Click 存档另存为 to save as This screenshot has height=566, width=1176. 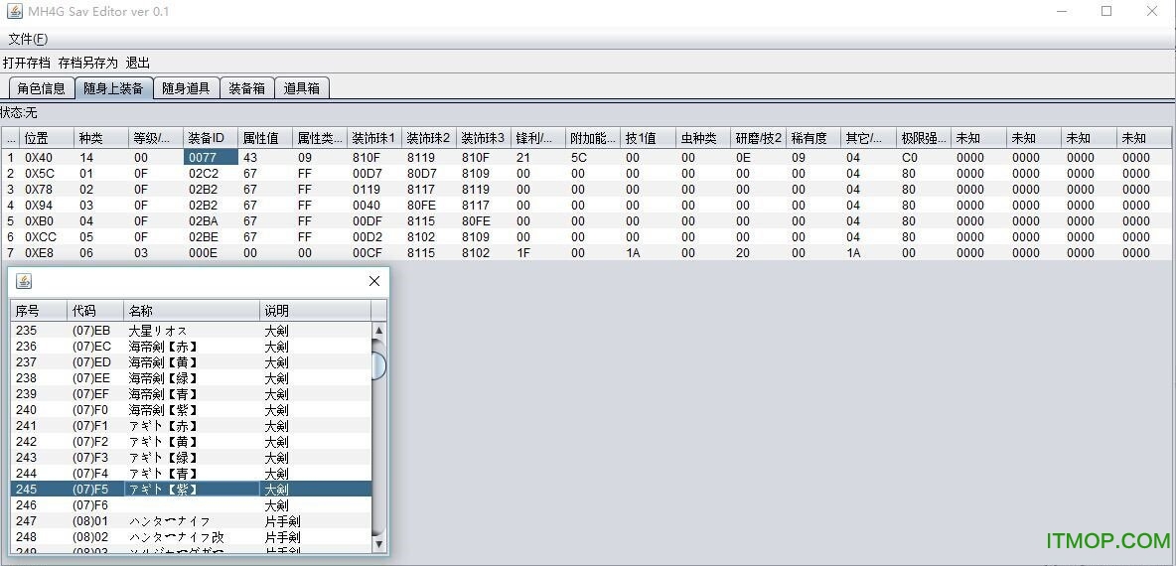(x=87, y=63)
